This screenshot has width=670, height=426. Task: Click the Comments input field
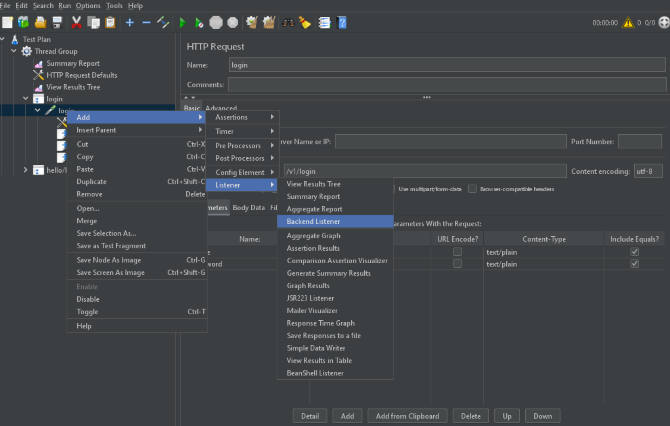[447, 84]
